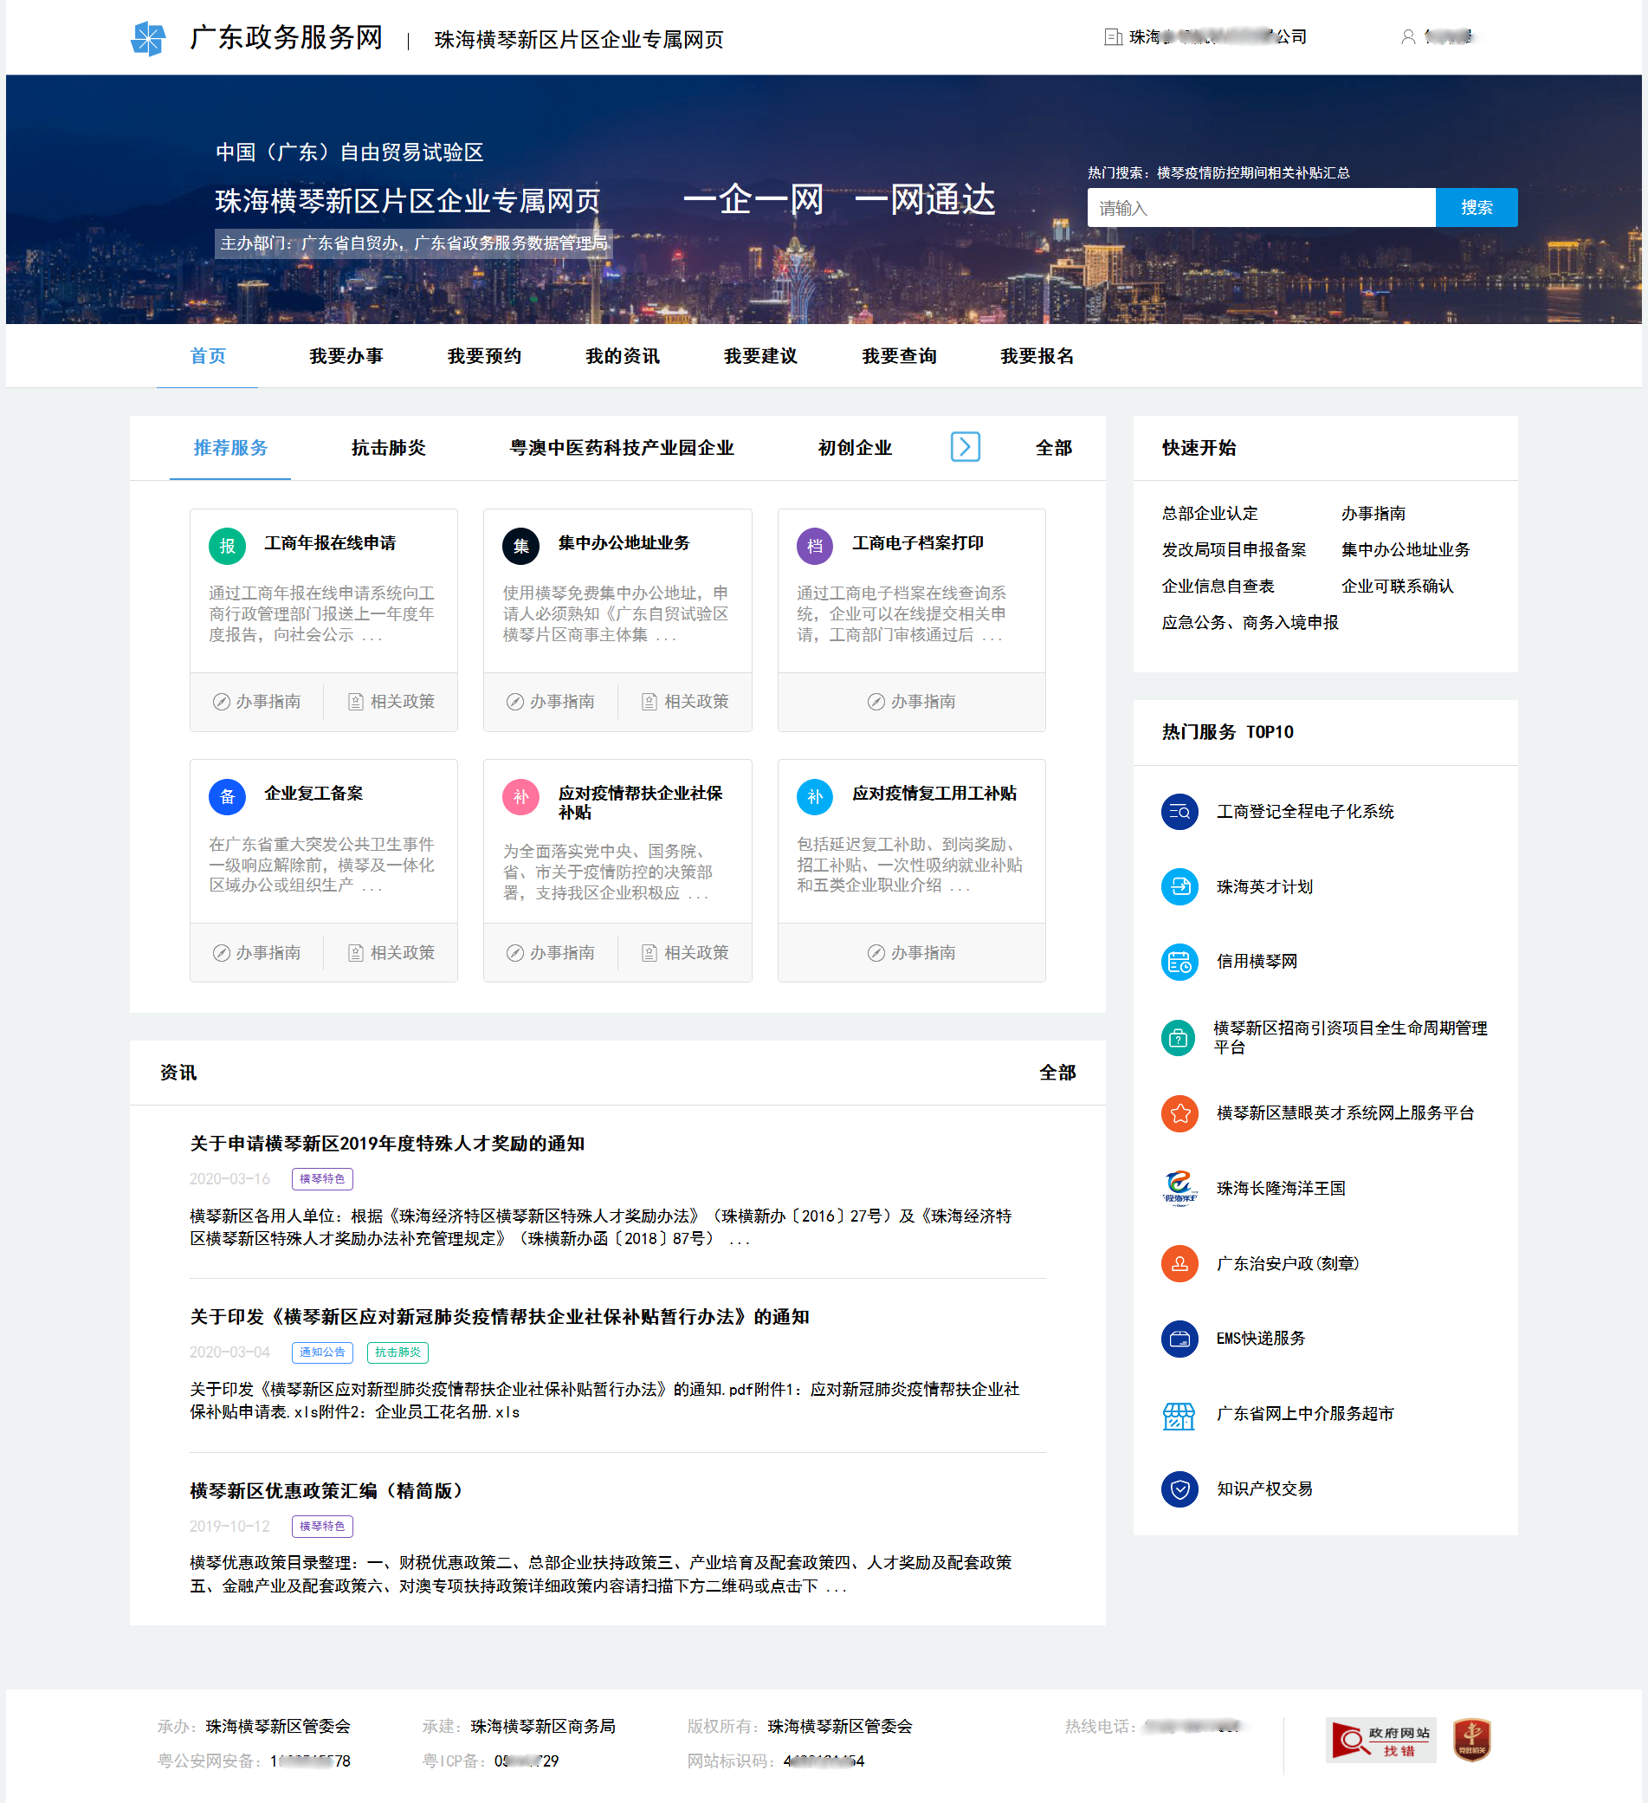Screen dimensions: 1648x1803
Task: Open the 广东治安户政(刻章) icon
Action: coord(1179,1263)
